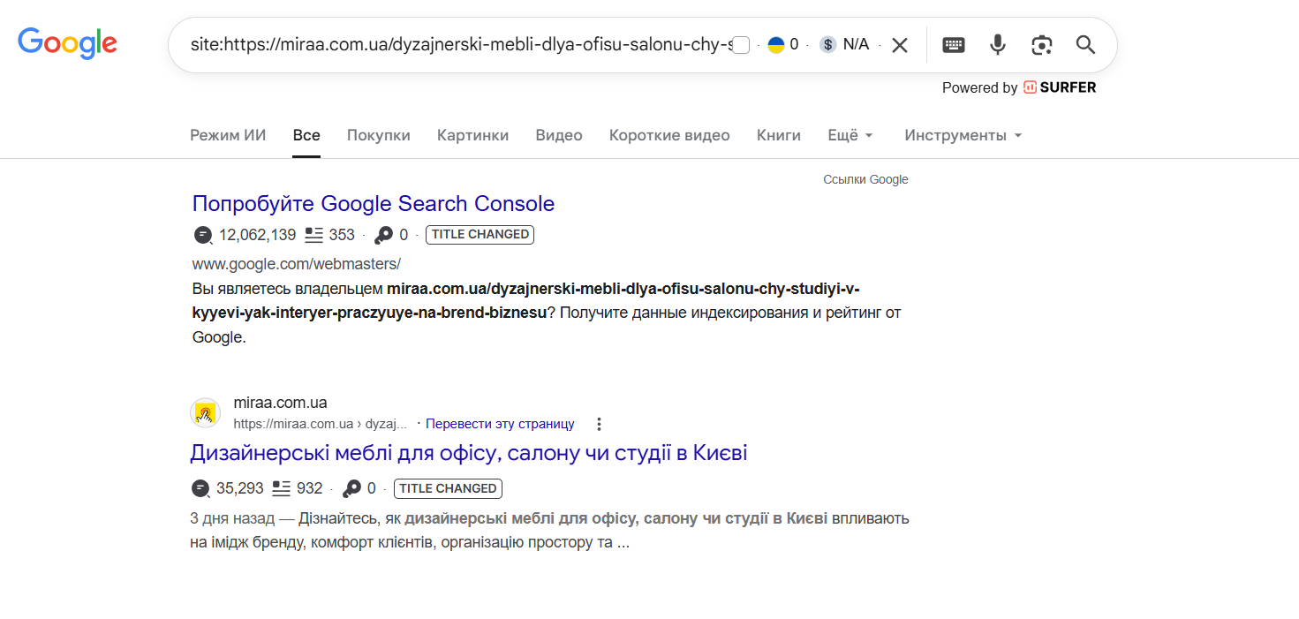Open Попробуйте Google Search Console link
The image size is (1299, 619).
(x=374, y=203)
